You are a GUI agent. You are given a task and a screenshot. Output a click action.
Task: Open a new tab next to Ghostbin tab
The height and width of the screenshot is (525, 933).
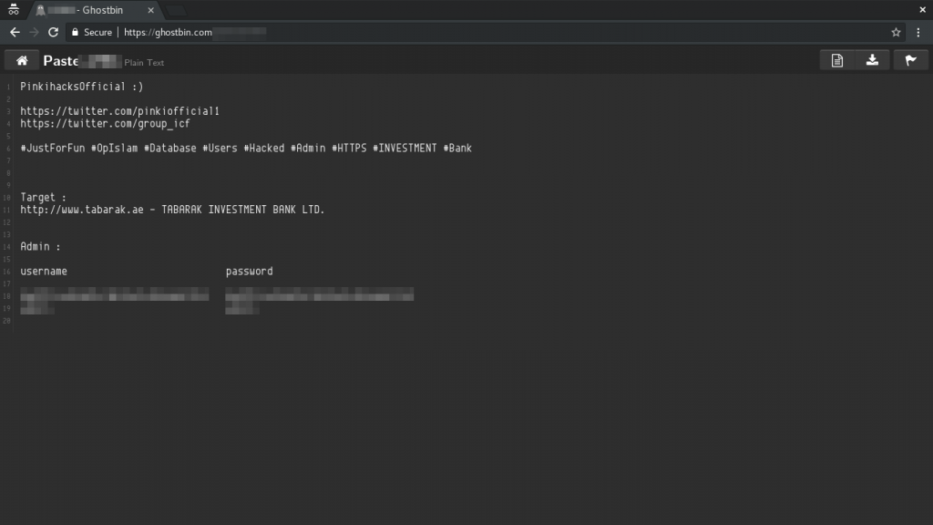click(x=176, y=10)
